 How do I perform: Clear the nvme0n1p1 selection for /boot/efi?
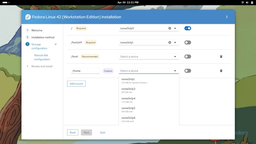pyautogui.click(x=170, y=42)
